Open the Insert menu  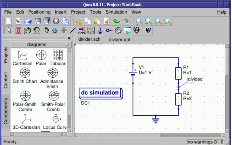click(x=61, y=12)
